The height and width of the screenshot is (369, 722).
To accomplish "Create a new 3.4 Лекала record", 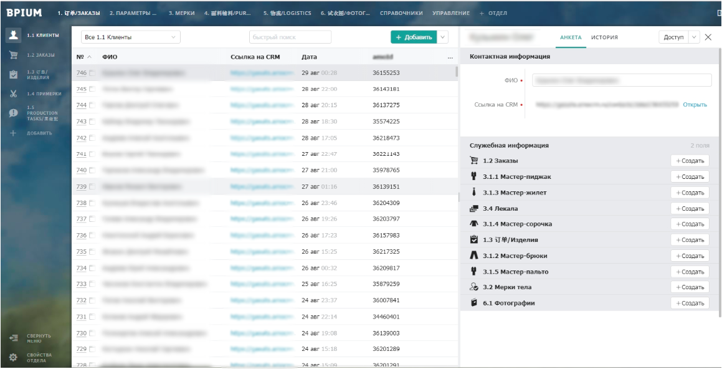I will (690, 208).
